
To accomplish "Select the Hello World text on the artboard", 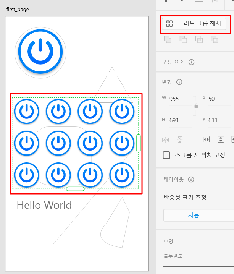I will (44, 205).
